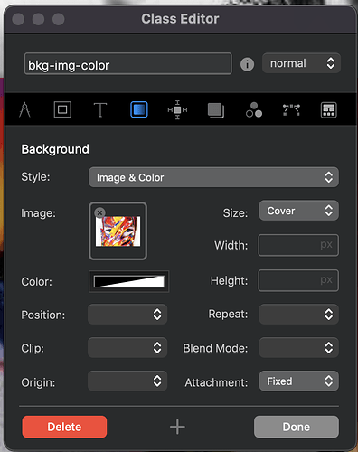Open the Clip dropdown

tap(127, 348)
